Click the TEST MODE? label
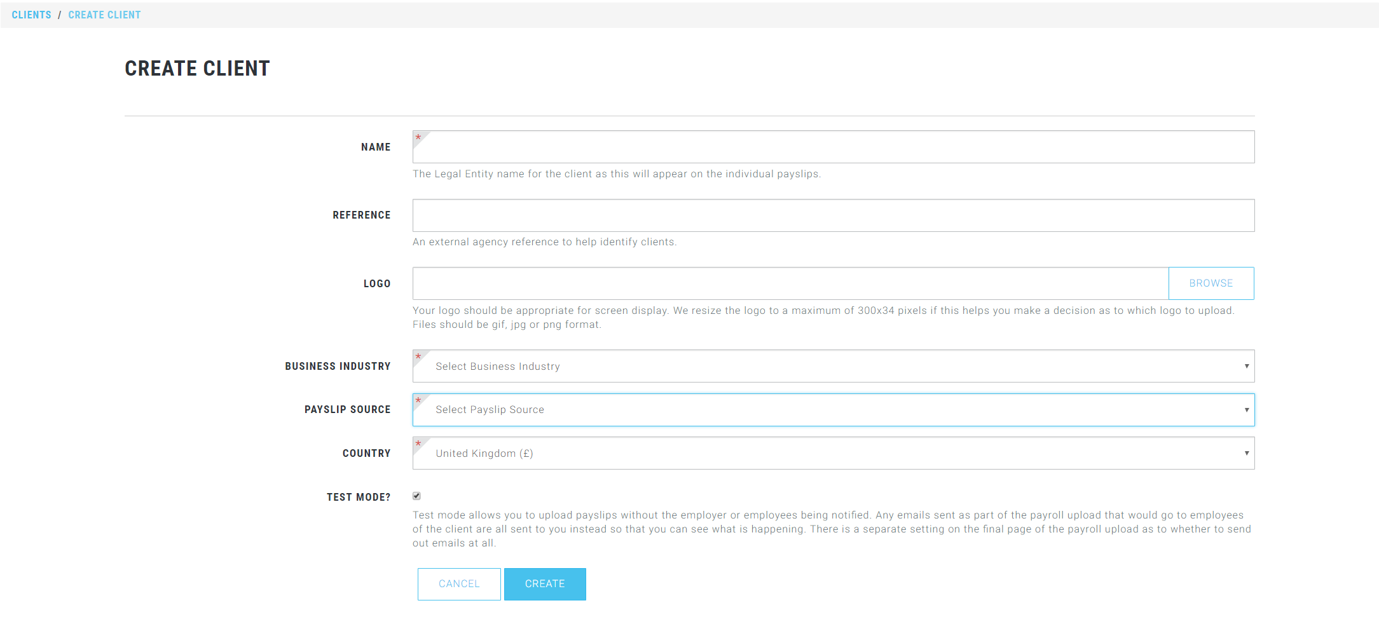The image size is (1379, 617). point(358,496)
